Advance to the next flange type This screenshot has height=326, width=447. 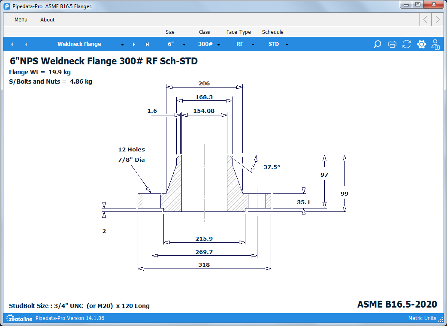point(134,44)
